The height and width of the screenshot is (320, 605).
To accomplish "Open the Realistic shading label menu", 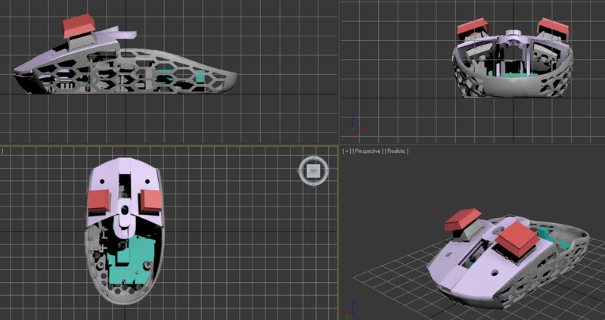I will coord(396,151).
